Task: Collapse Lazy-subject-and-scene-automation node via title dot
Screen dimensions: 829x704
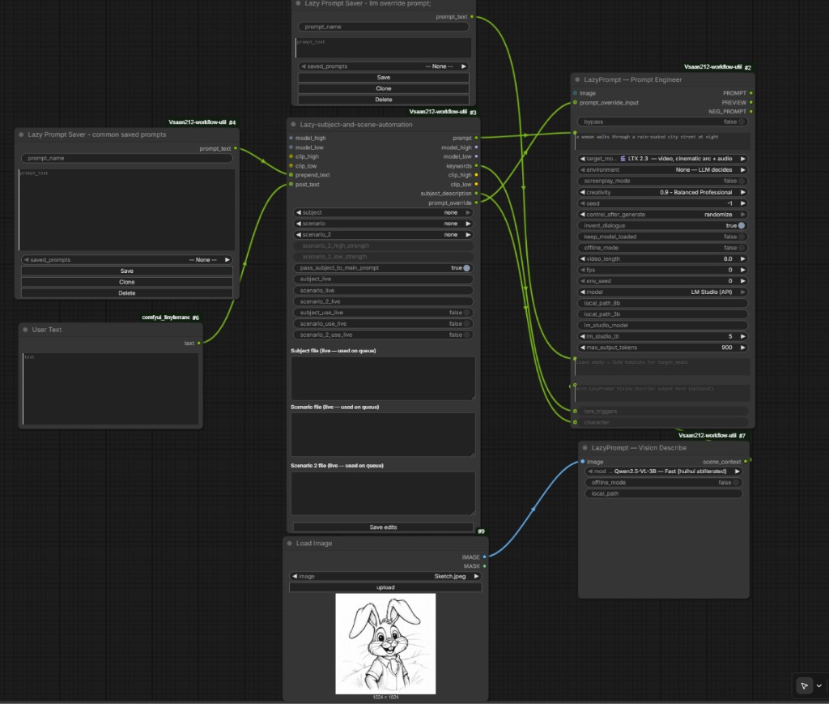Action: 293,124
